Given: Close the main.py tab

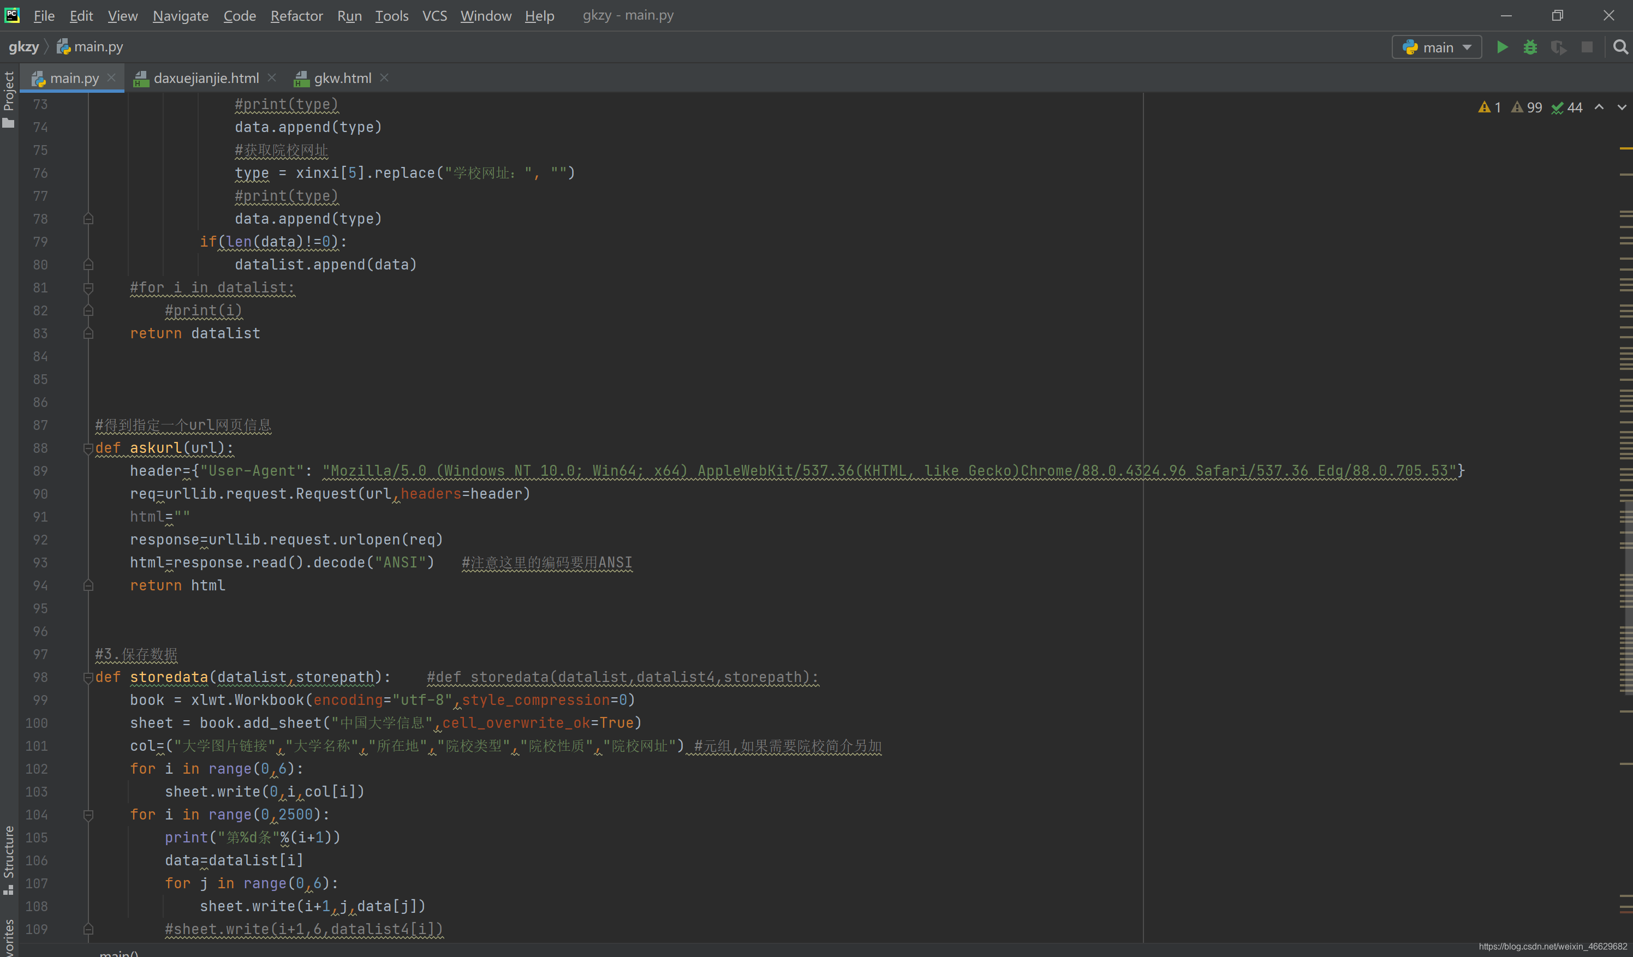Looking at the screenshot, I should pos(111,78).
